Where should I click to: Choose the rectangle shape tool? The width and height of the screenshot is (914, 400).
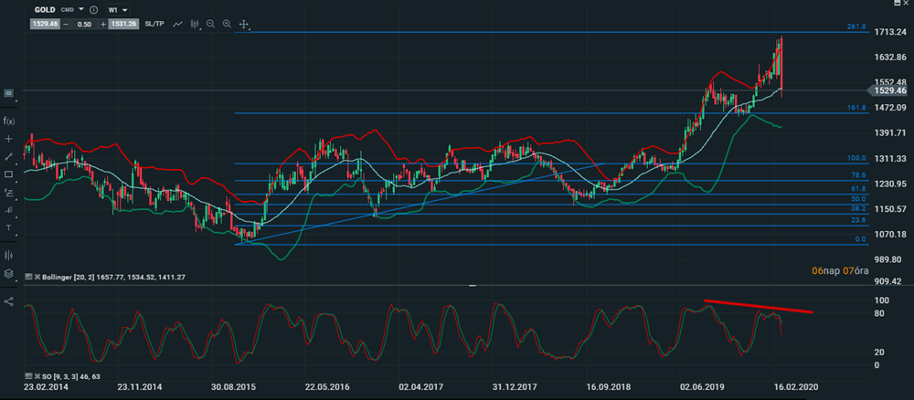click(x=8, y=174)
